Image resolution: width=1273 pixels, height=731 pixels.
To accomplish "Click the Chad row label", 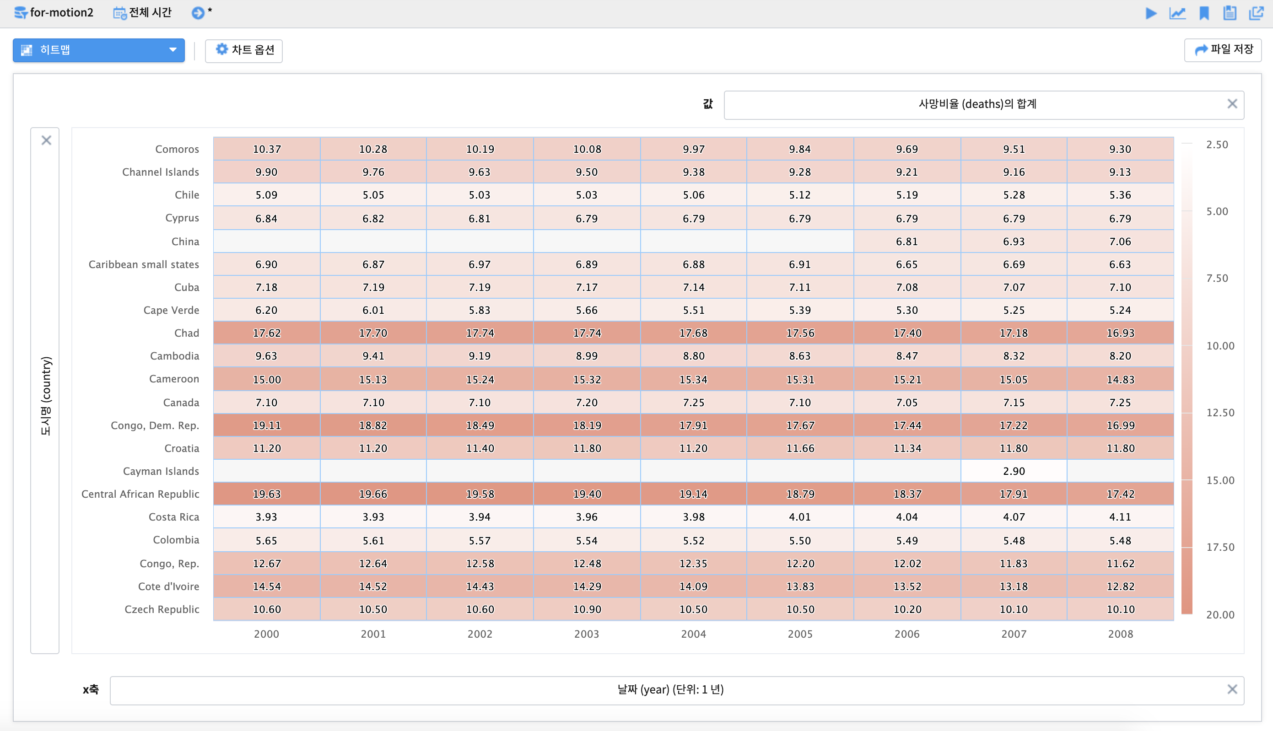I will click(x=186, y=333).
